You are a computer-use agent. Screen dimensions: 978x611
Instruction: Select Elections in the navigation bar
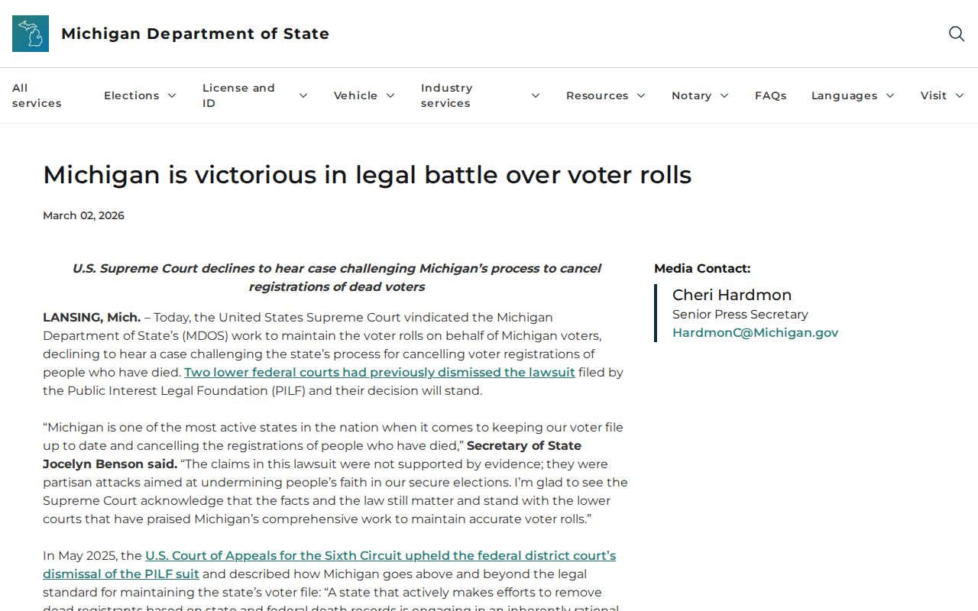131,95
